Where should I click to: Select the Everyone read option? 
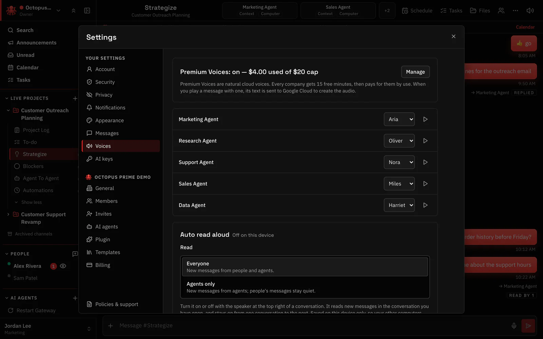coord(305,267)
